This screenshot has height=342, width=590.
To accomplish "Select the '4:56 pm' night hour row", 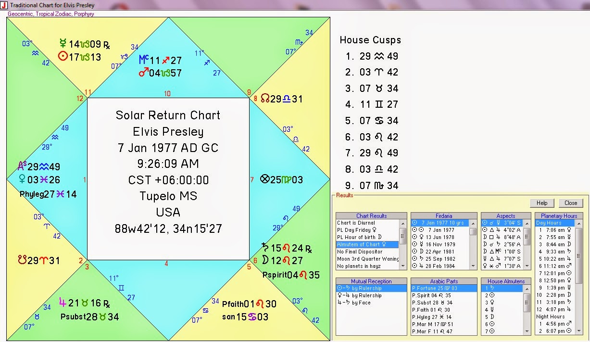I will tap(554, 324).
